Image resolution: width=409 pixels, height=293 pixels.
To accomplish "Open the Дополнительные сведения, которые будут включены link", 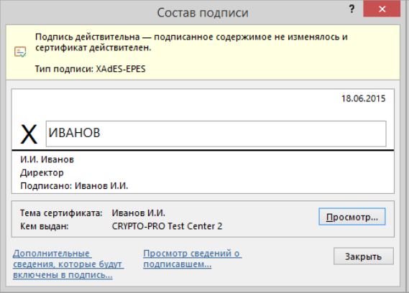I will click(68, 264).
